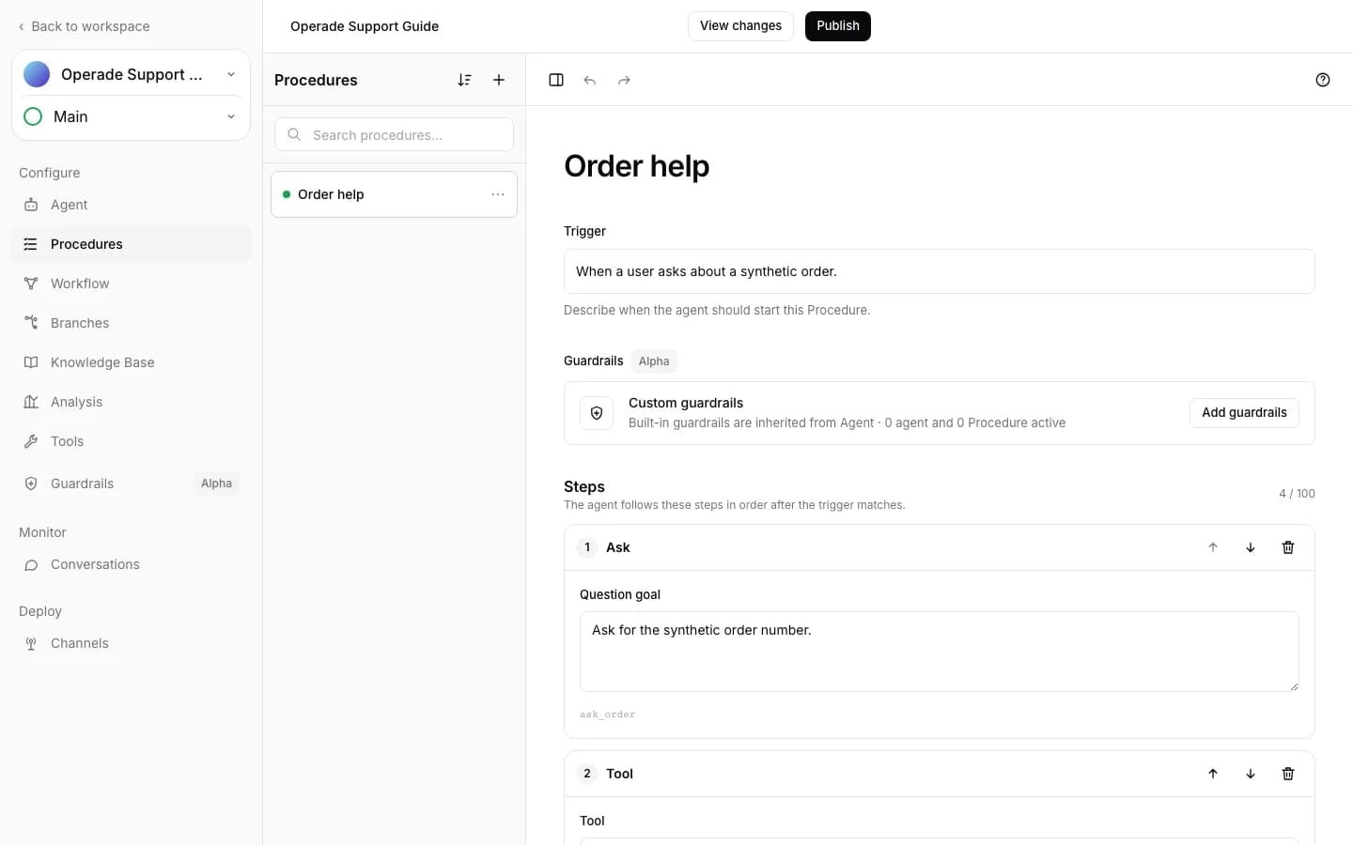Open Branches in the sidebar
Viewport: 1353px width, 845px height.
tap(131, 323)
